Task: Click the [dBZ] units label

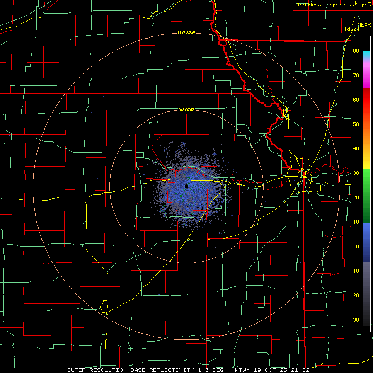Action: (352, 29)
